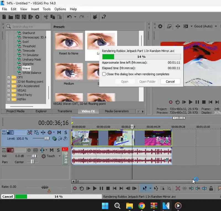Adjust the audio track Vol slider
Image resolution: width=221 pixels, height=211 pixels.
click(x=34, y=156)
